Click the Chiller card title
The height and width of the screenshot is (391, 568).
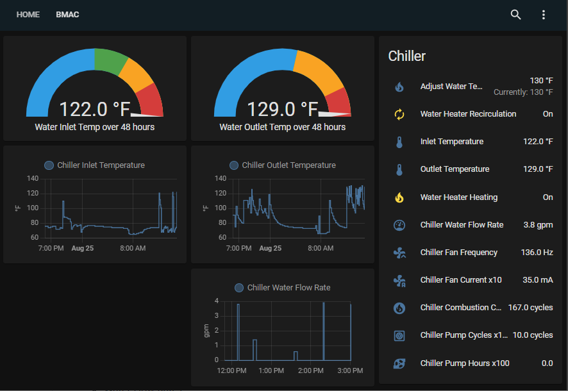[x=407, y=56]
